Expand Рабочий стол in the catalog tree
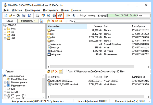This screenshot has height=105, width=153. point(5,86)
